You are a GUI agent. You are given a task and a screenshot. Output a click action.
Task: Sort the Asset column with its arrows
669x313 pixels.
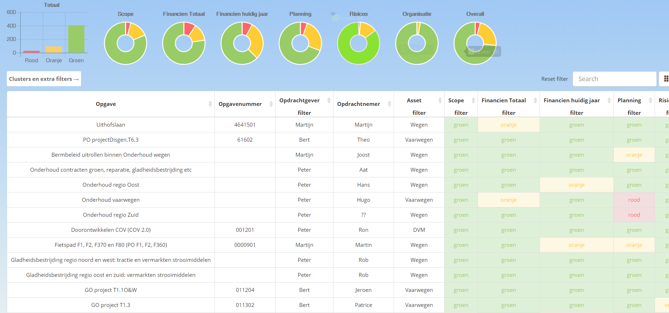point(440,101)
